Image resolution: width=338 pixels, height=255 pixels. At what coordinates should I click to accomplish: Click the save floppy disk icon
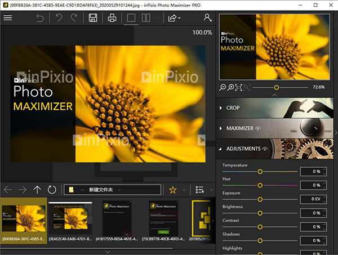(x=92, y=18)
